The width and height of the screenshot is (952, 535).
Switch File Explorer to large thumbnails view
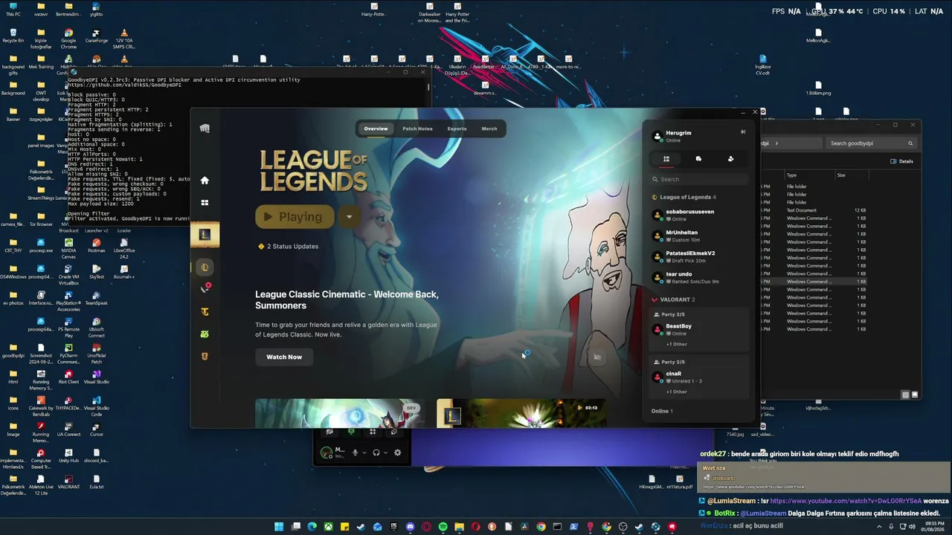[x=914, y=395]
